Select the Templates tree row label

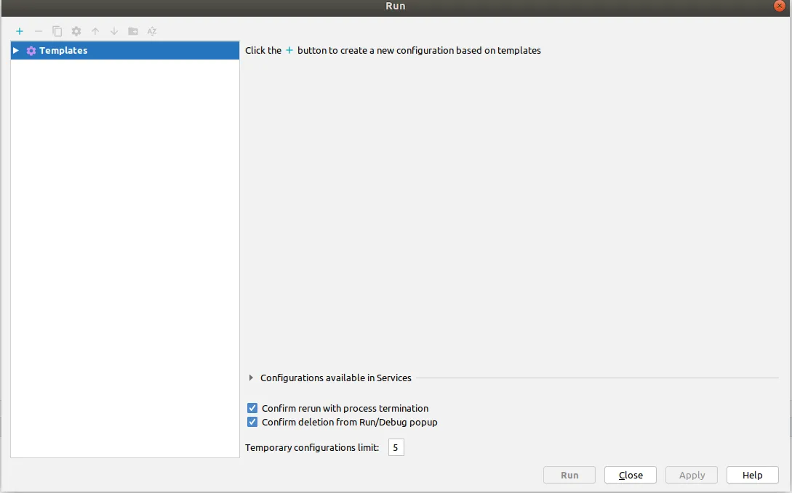coord(63,50)
